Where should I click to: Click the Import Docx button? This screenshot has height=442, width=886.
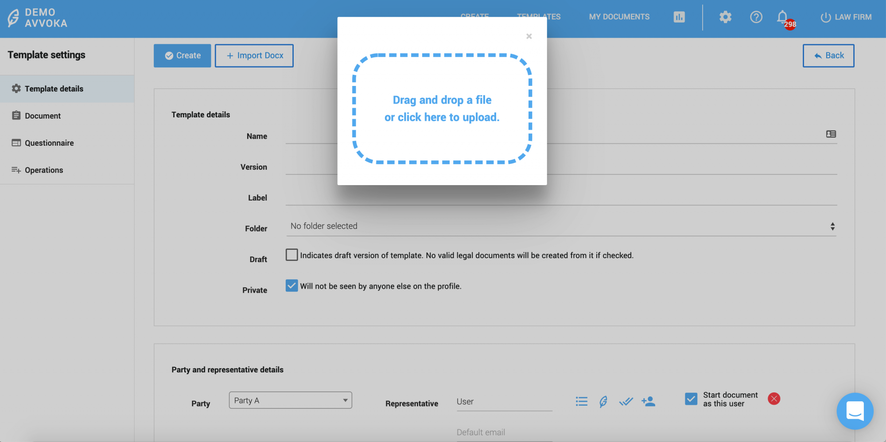point(254,56)
